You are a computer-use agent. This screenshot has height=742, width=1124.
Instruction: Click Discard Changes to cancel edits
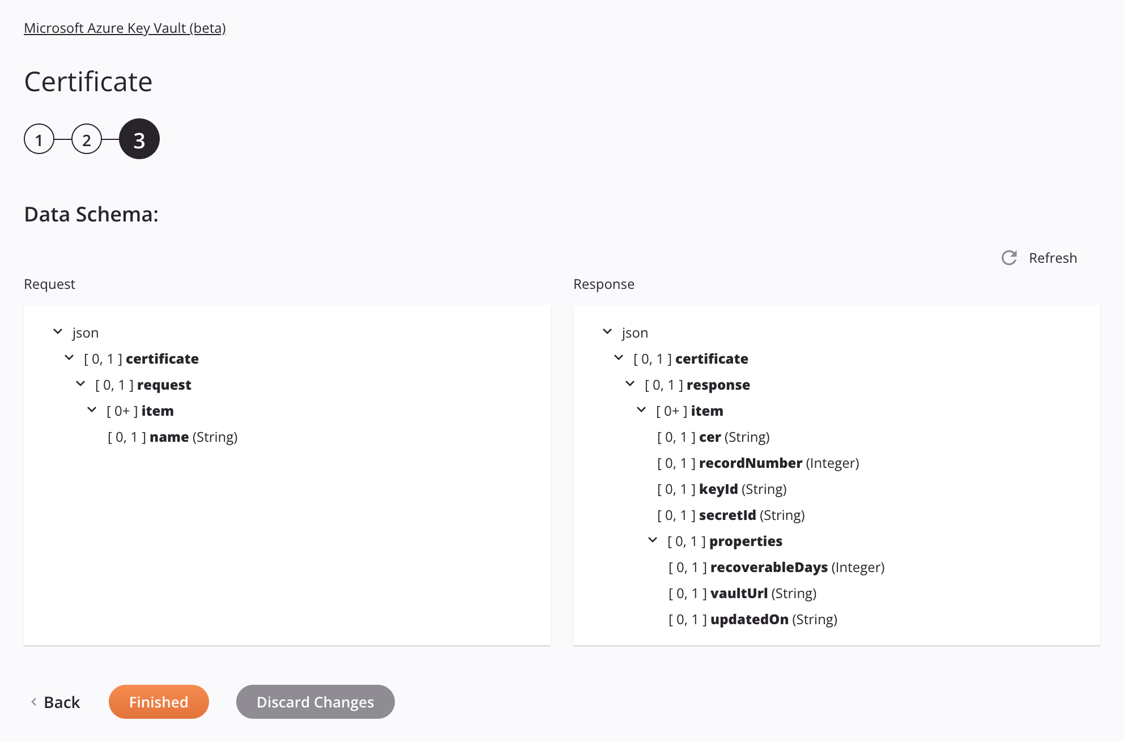(315, 701)
